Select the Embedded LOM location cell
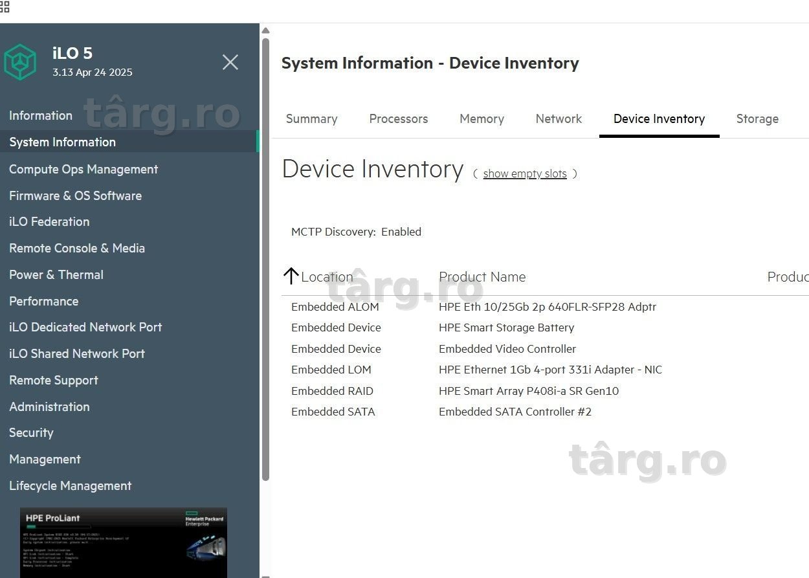Image resolution: width=809 pixels, height=578 pixels. [x=331, y=370]
